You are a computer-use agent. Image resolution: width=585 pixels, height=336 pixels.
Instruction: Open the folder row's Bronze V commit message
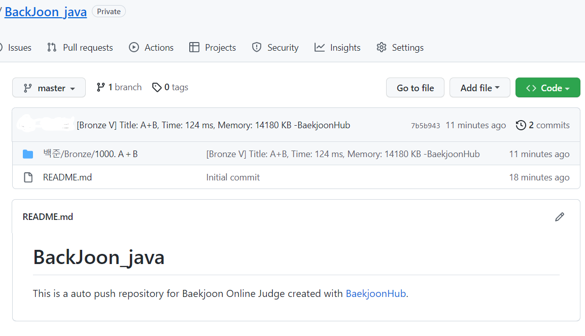pos(343,154)
